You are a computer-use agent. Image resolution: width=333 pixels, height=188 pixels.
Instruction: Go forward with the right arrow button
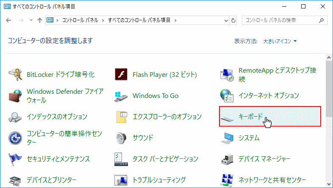point(21,20)
